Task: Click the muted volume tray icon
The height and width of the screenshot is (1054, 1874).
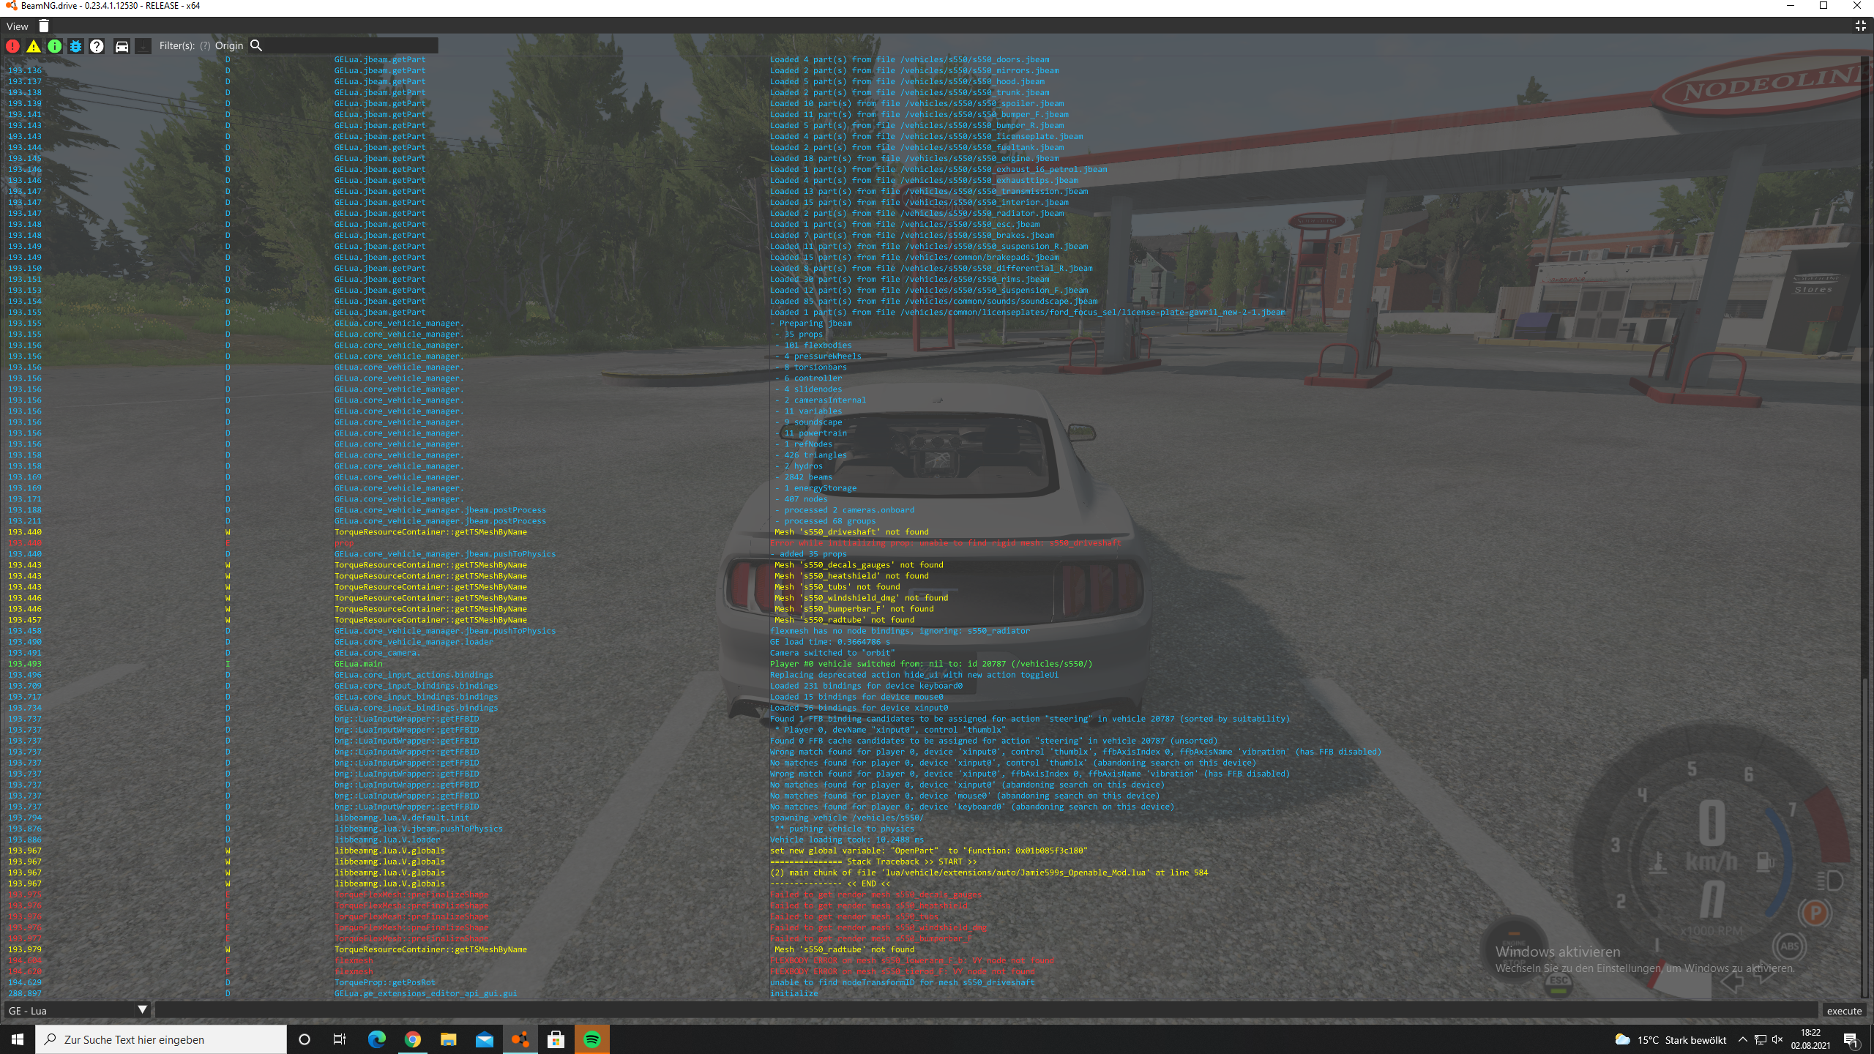Action: pyautogui.click(x=1777, y=1040)
